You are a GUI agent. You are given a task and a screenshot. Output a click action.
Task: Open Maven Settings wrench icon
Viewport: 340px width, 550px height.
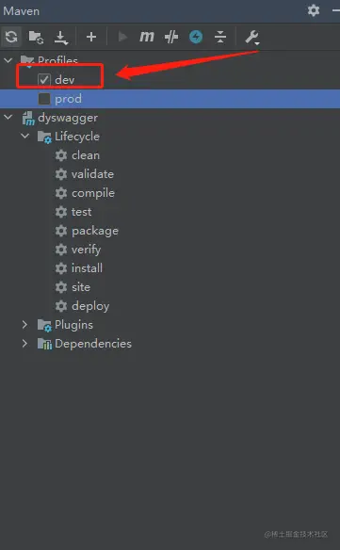251,37
